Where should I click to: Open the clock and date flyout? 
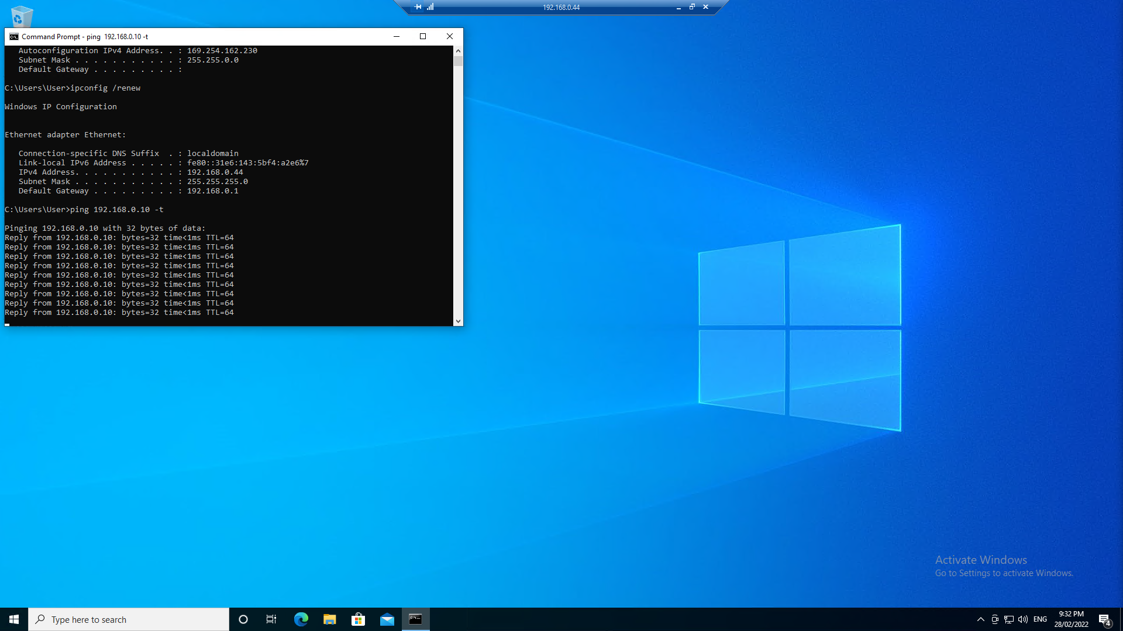pyautogui.click(x=1071, y=619)
